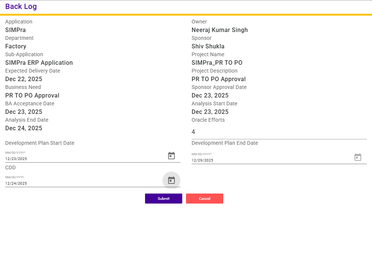Viewport: 372px width, 262px height.
Task: Click the Department value Factory
Action: pos(16,47)
